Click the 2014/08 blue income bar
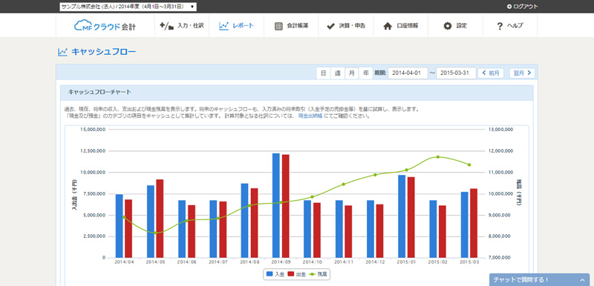 coord(245,221)
